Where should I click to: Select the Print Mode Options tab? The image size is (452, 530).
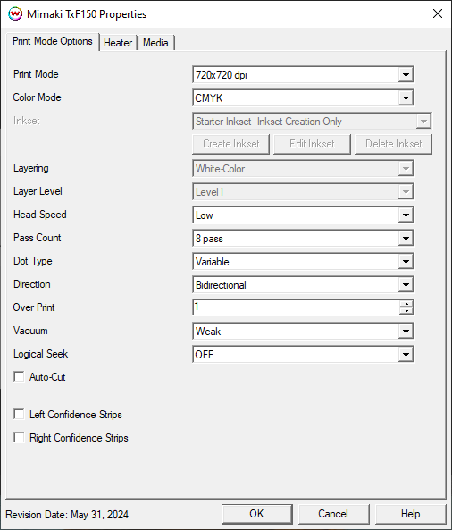tap(53, 41)
